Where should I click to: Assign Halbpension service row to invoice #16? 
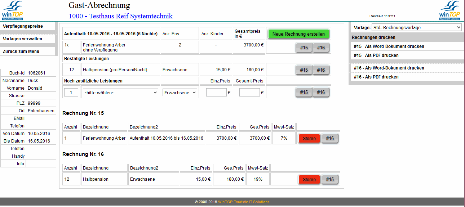click(x=321, y=70)
